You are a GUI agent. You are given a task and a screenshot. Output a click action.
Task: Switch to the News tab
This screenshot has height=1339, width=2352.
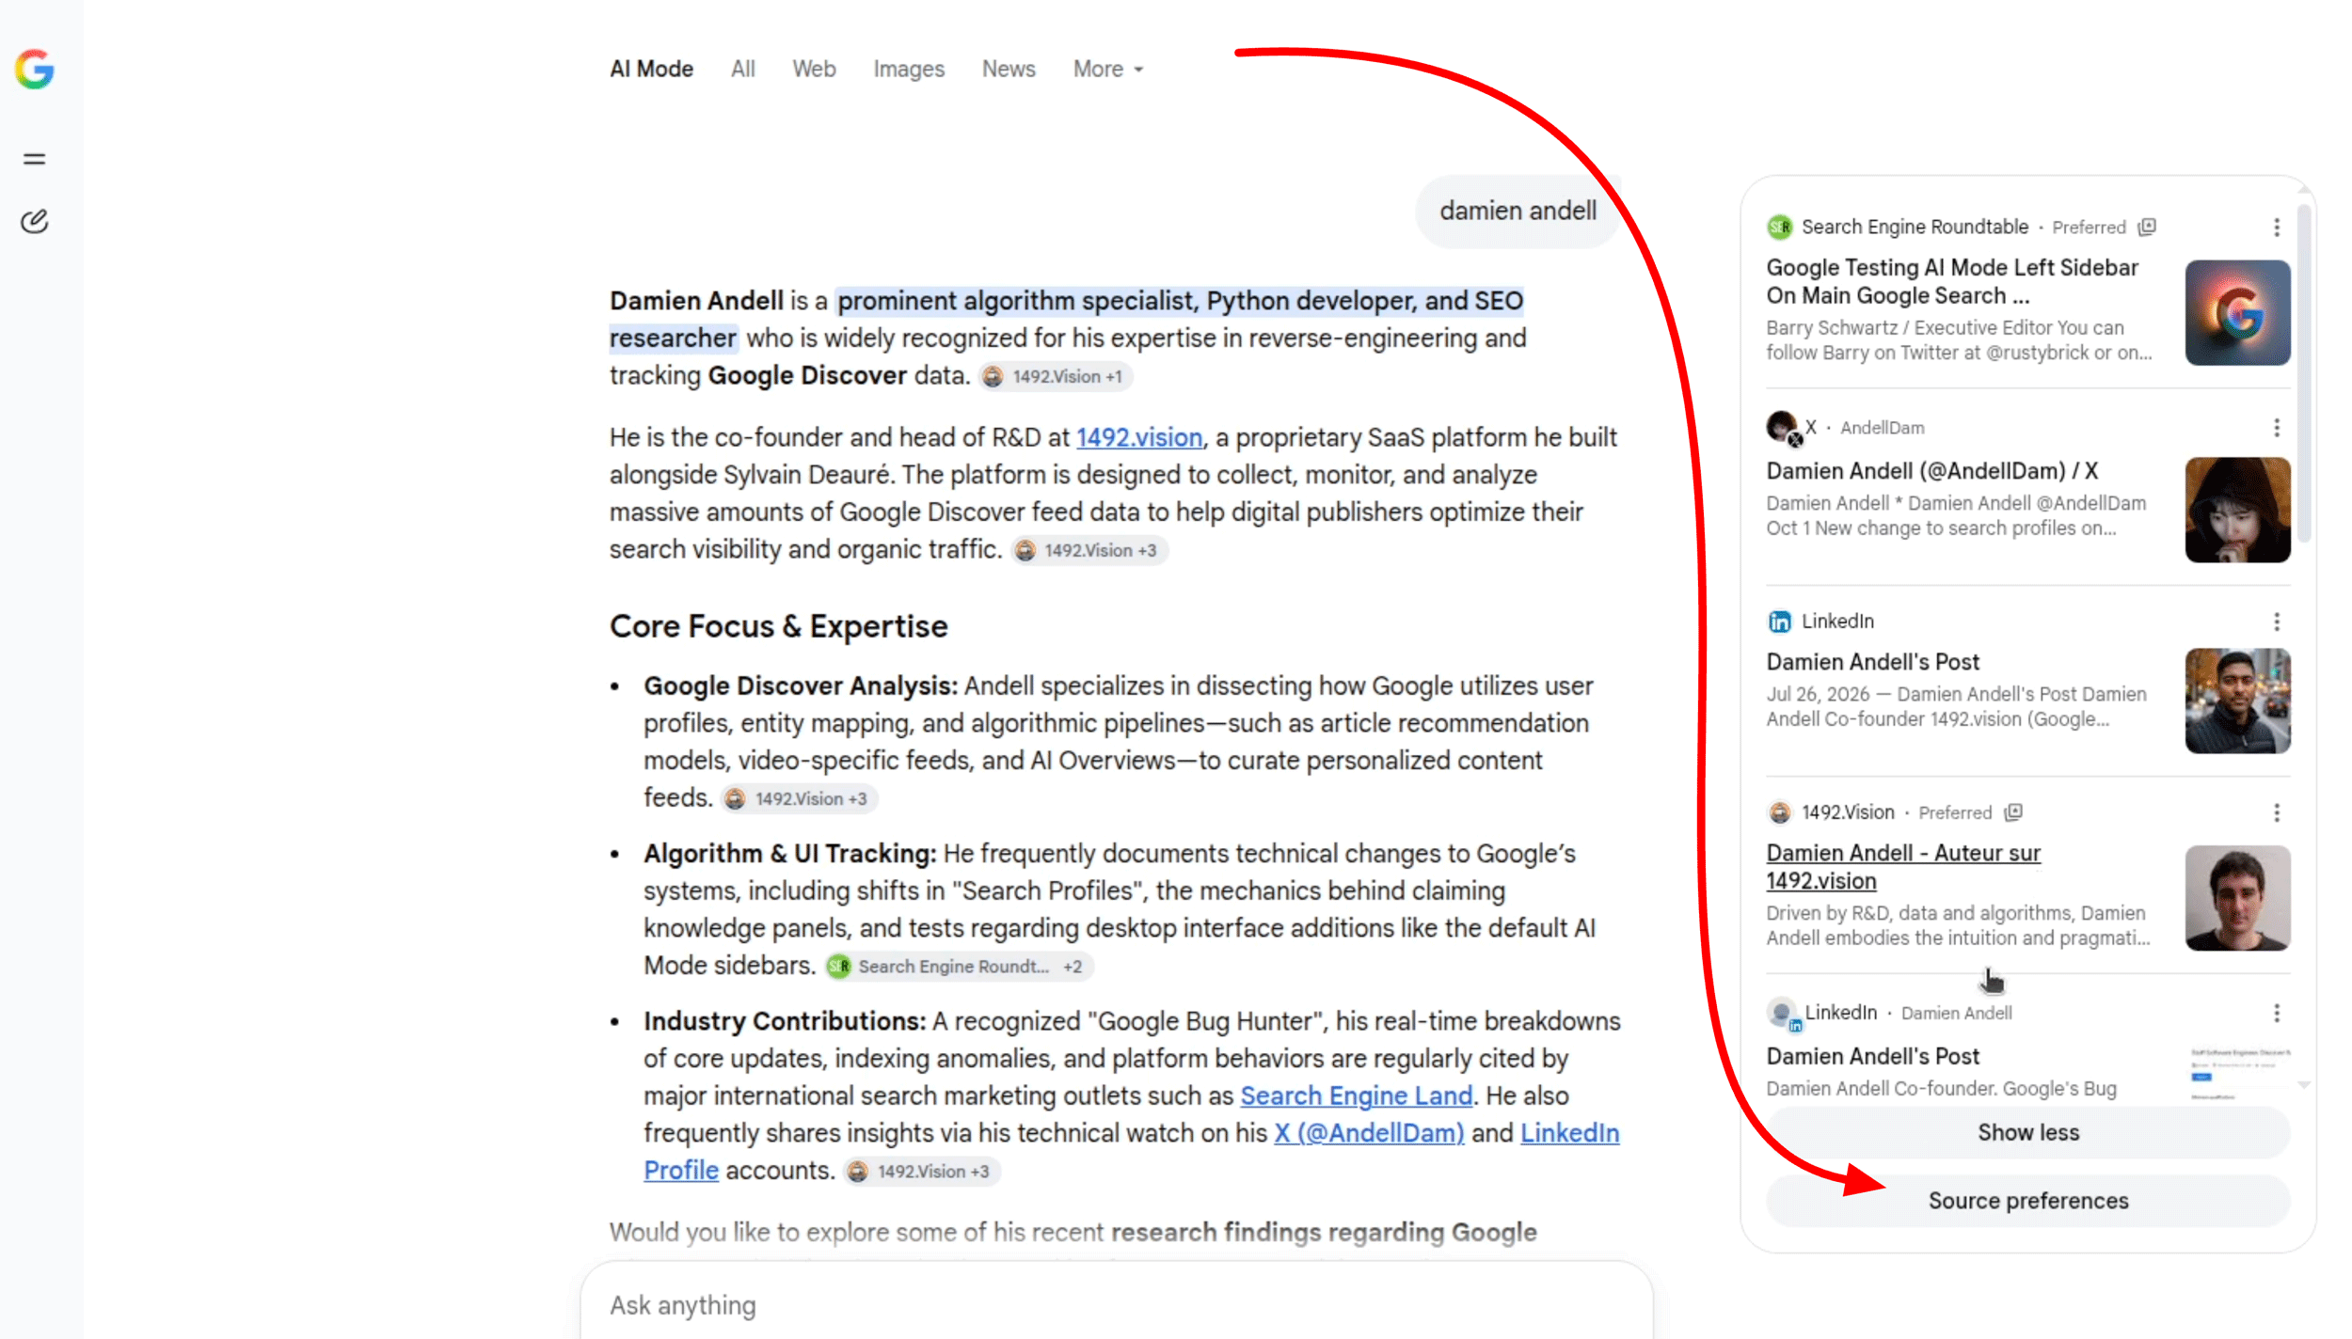pyautogui.click(x=1009, y=70)
